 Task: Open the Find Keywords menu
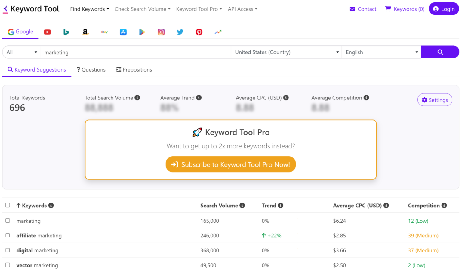coord(89,9)
